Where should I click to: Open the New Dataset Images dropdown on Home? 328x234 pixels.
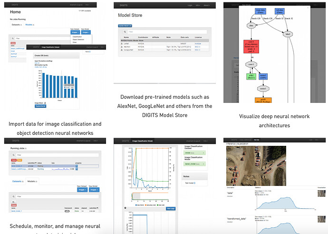[x=74, y=32]
